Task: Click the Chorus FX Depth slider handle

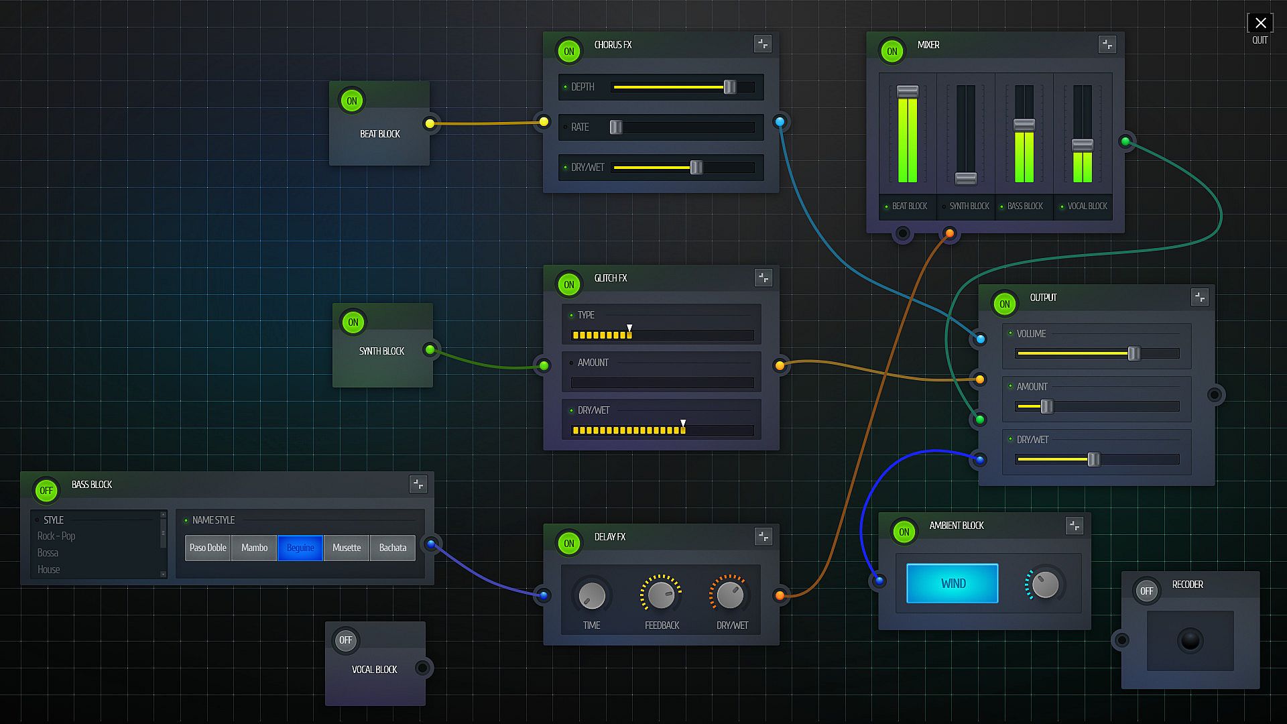Action: (730, 87)
